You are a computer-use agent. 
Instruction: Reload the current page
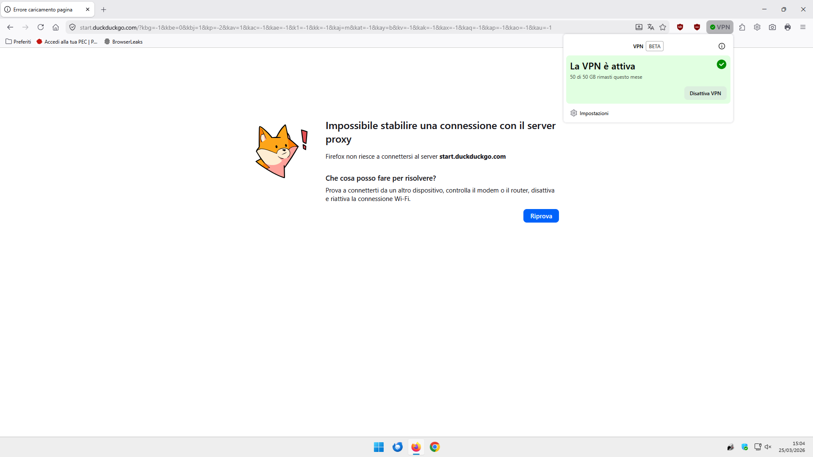pyautogui.click(x=41, y=27)
